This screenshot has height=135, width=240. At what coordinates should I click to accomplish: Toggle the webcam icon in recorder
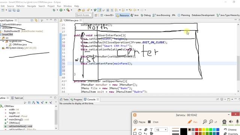pyautogui.click(x=224, y=122)
